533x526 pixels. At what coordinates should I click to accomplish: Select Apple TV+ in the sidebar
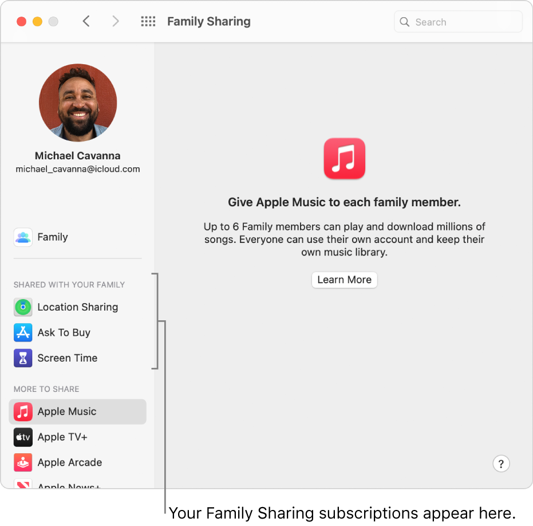point(77,437)
